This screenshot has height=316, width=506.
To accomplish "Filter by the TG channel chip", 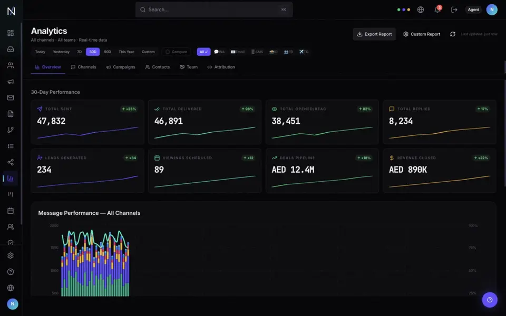I will [304, 52].
